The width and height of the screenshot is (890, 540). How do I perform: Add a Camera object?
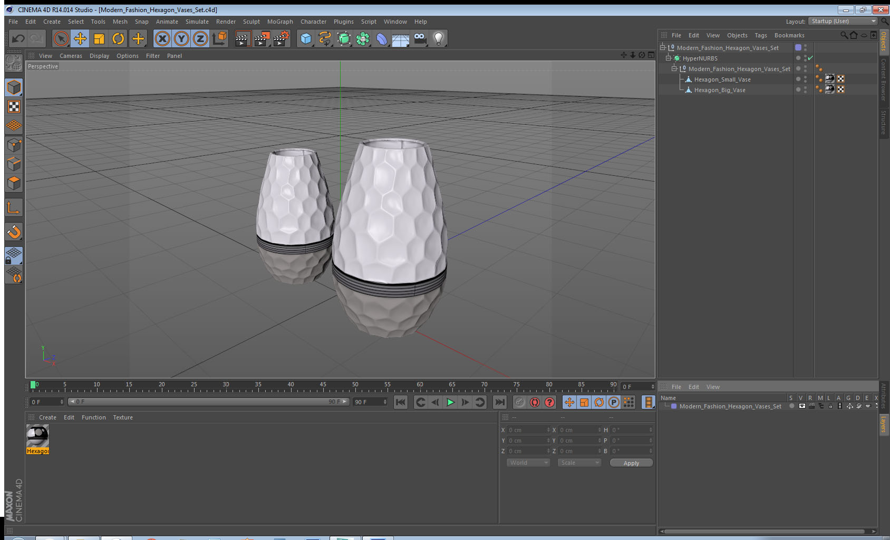(420, 38)
